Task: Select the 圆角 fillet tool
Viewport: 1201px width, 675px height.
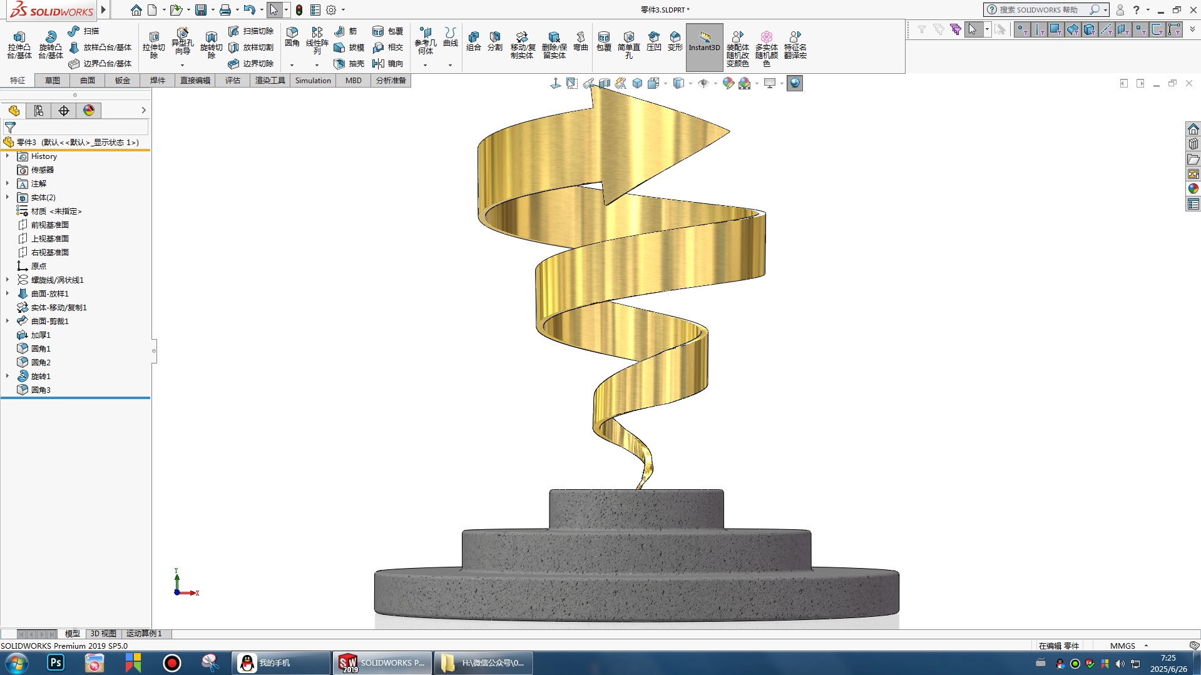Action: pos(292,38)
